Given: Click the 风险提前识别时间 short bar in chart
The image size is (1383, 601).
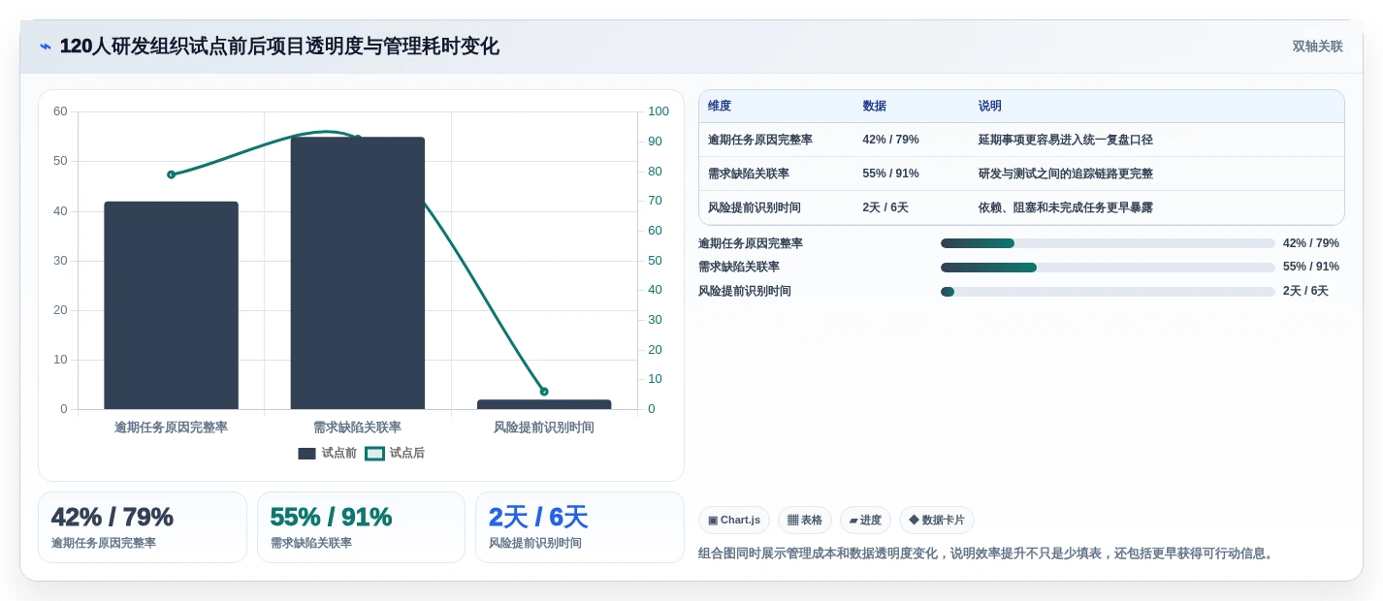Looking at the screenshot, I should click(544, 404).
